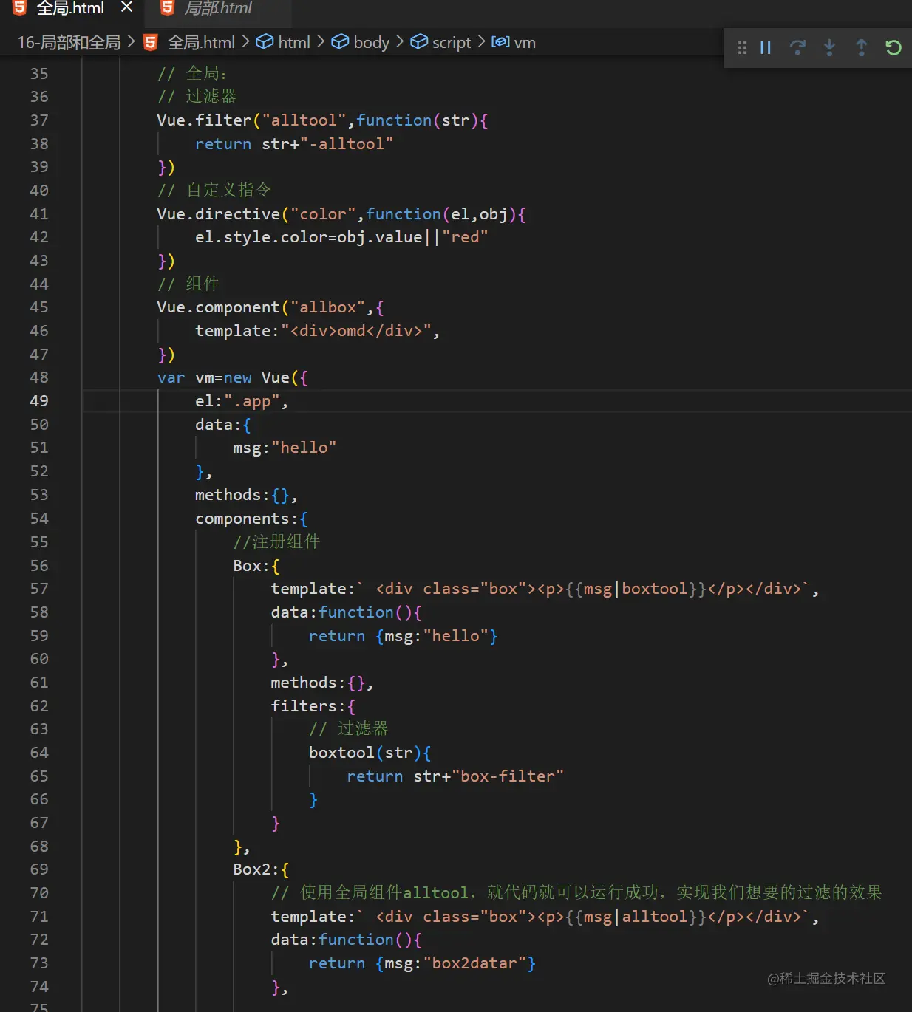Click "components:" on line 54

point(247,519)
